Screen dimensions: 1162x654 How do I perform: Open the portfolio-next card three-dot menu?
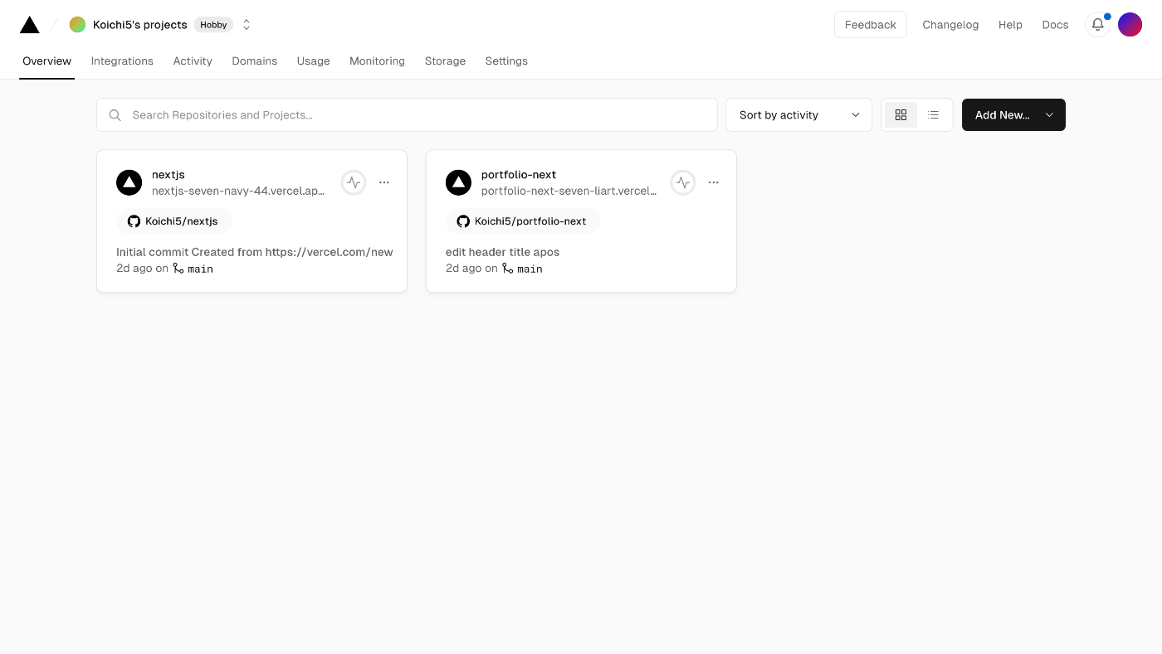click(714, 182)
